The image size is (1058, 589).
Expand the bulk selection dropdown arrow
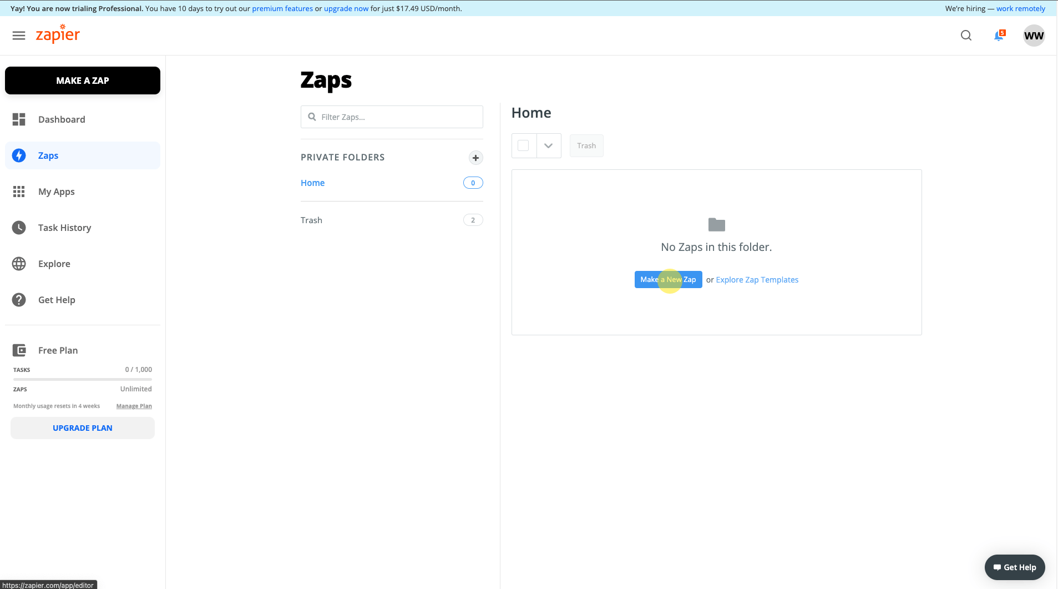pos(549,145)
